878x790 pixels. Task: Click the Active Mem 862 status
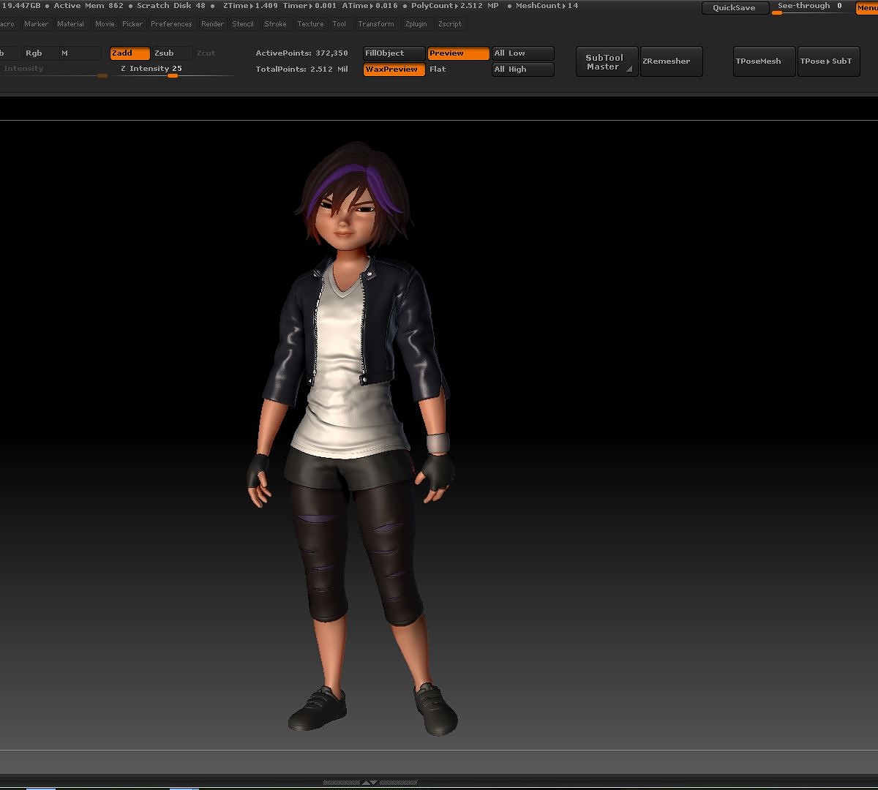tap(89, 6)
